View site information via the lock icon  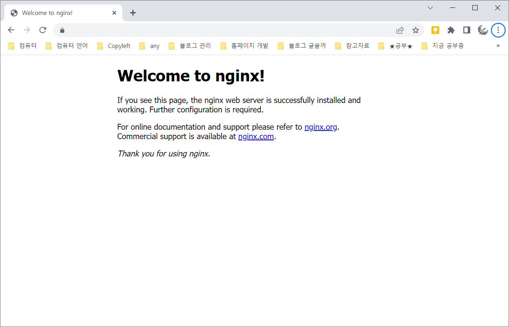62,30
